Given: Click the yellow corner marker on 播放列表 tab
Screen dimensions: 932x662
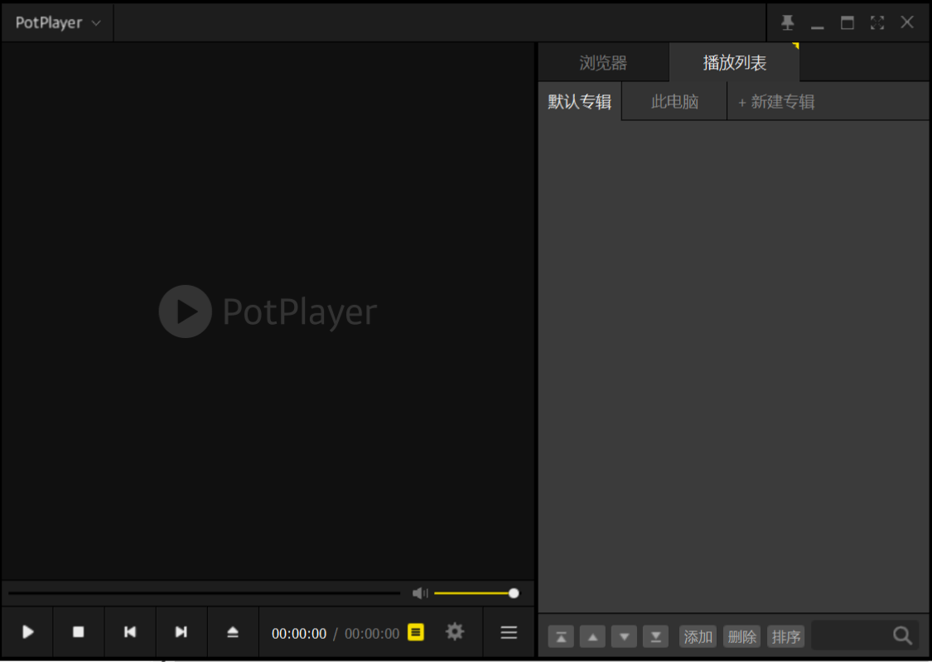Looking at the screenshot, I should click(796, 46).
